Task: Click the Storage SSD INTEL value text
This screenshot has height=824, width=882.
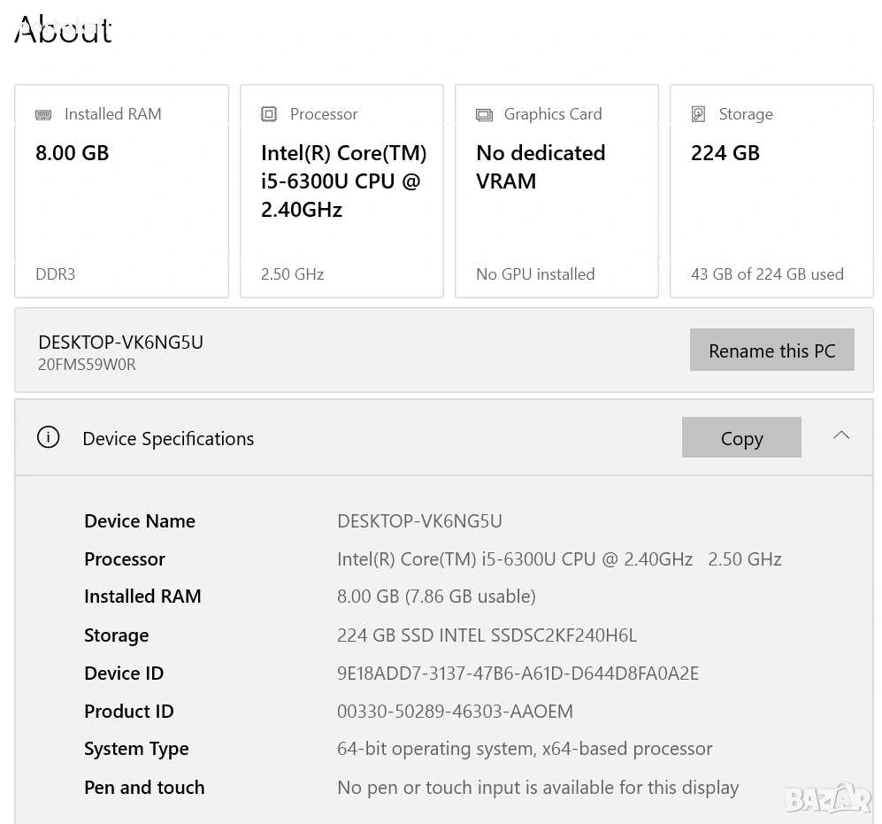Action: coord(487,635)
